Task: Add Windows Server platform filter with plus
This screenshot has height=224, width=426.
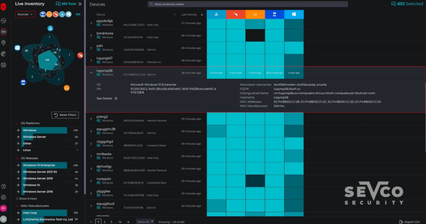Action: click(18, 137)
